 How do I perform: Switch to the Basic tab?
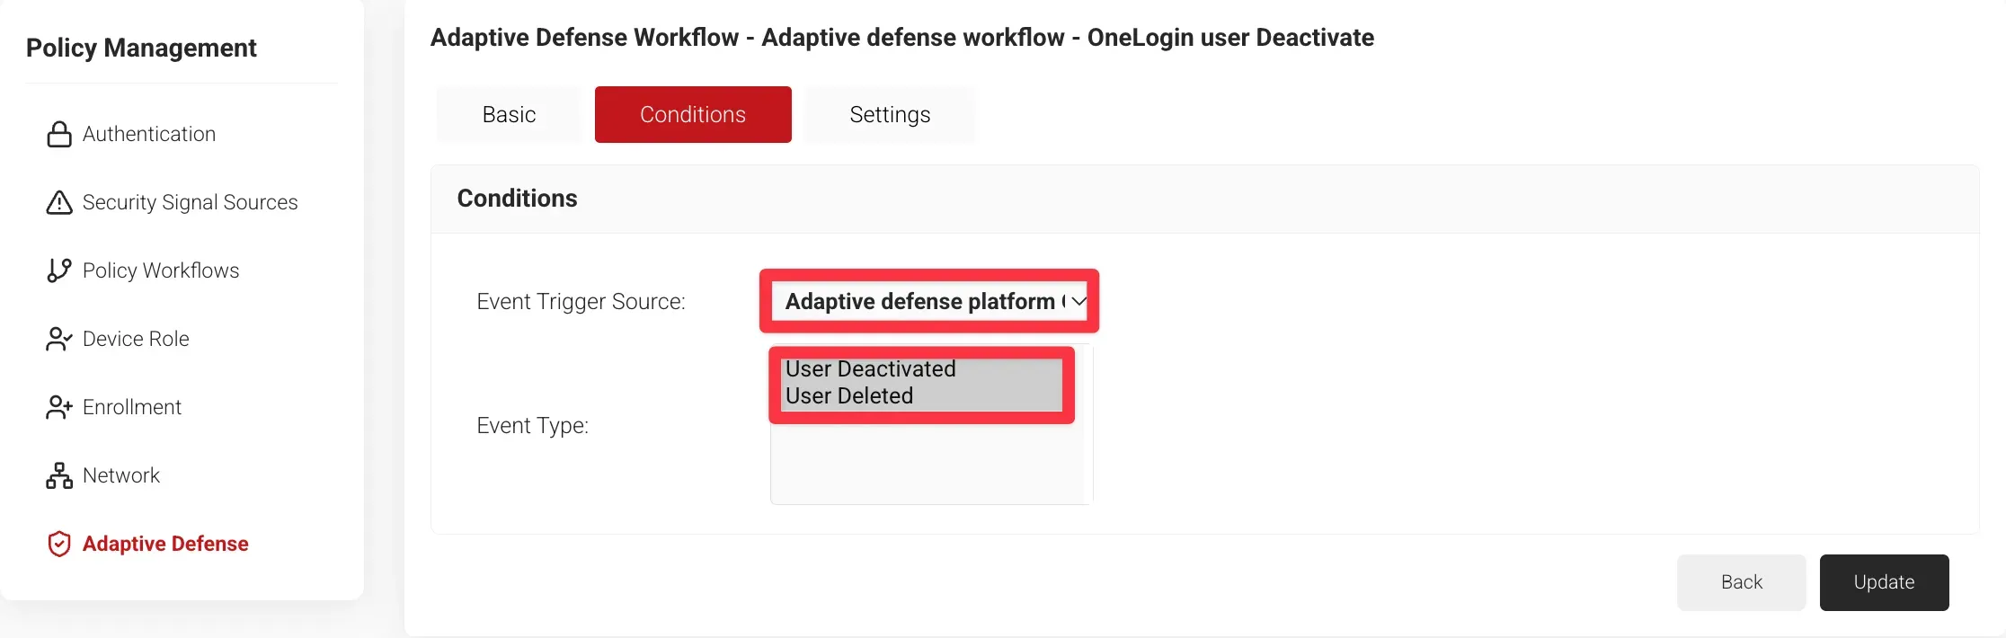pyautogui.click(x=509, y=114)
